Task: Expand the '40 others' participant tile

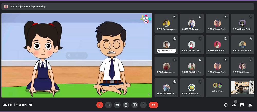Action: [217, 87]
